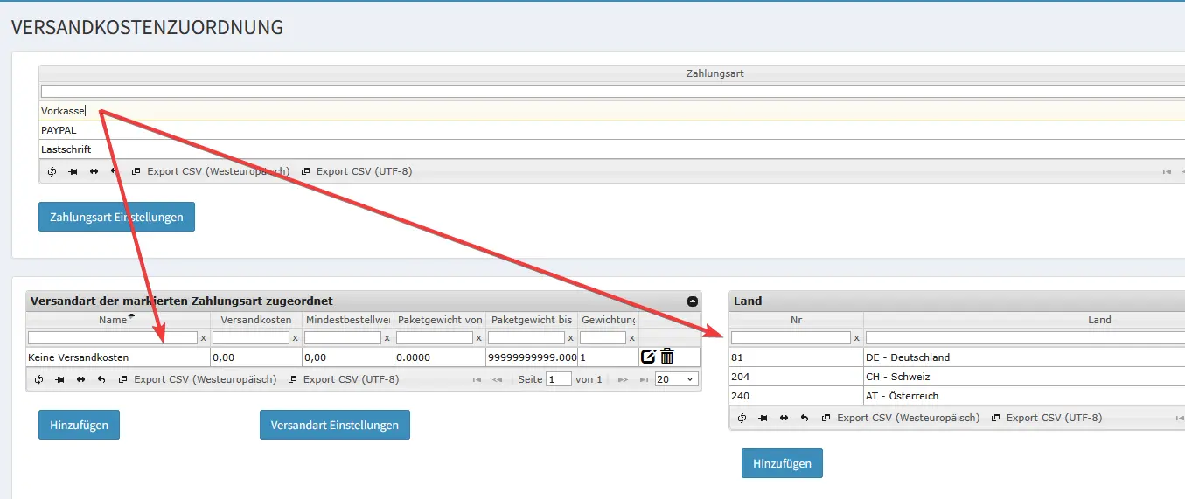Export Versandart grid as CSV (UTF-8)

(x=344, y=379)
